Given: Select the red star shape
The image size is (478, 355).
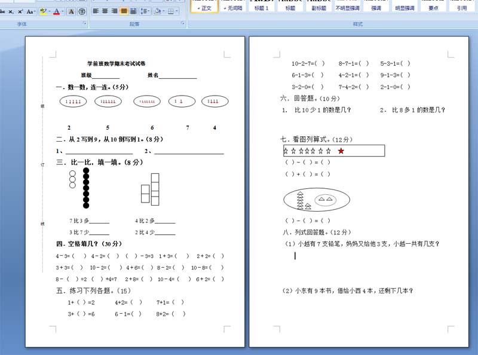Looking at the screenshot, I should 341,151.
